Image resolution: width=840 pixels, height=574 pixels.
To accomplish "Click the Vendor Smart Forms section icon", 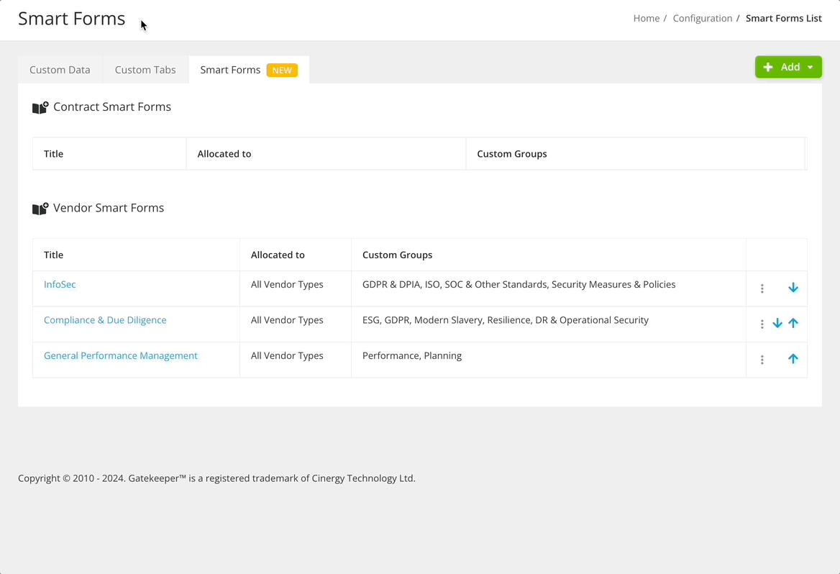I will [x=40, y=209].
